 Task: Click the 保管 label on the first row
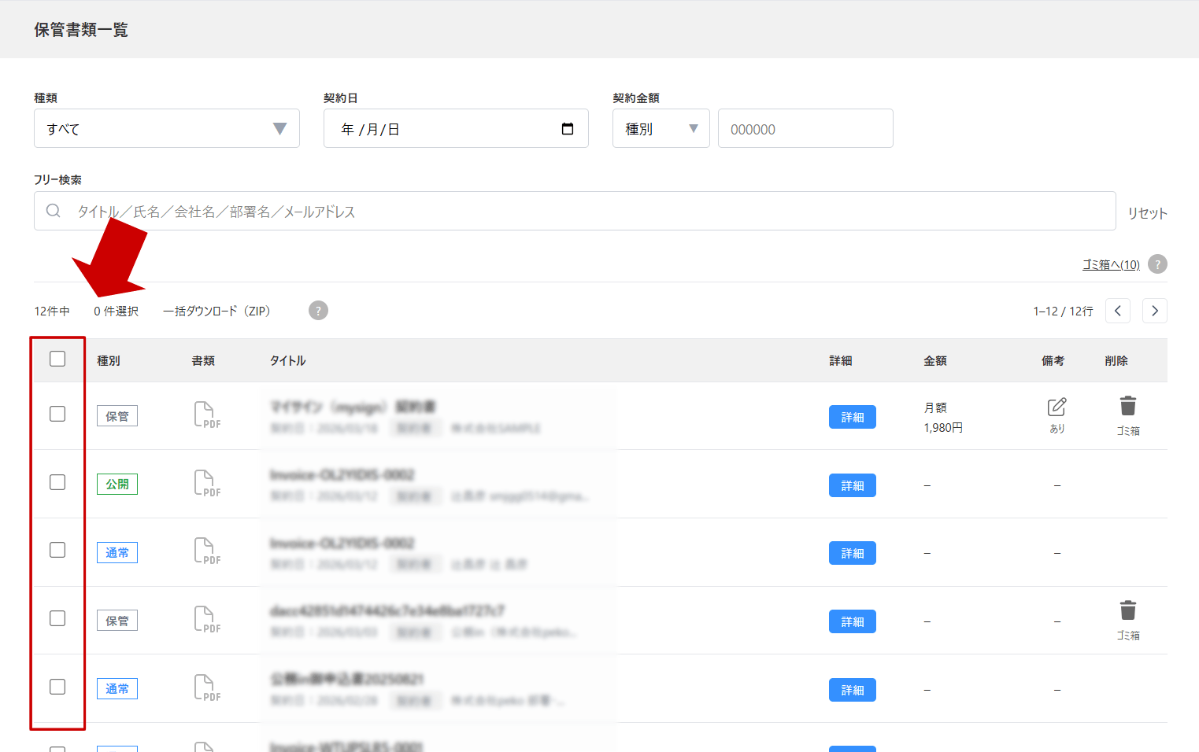click(x=117, y=415)
